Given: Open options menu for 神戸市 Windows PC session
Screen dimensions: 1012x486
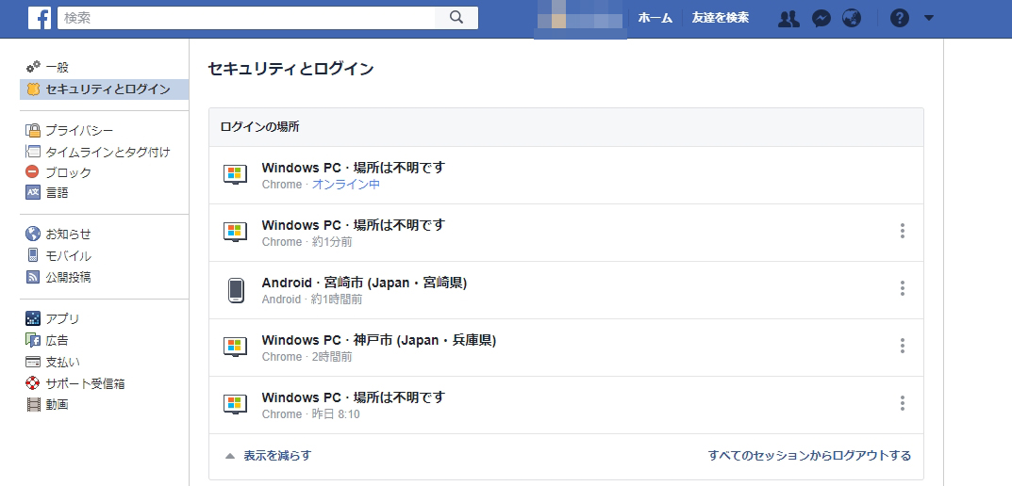Looking at the screenshot, I should (903, 347).
